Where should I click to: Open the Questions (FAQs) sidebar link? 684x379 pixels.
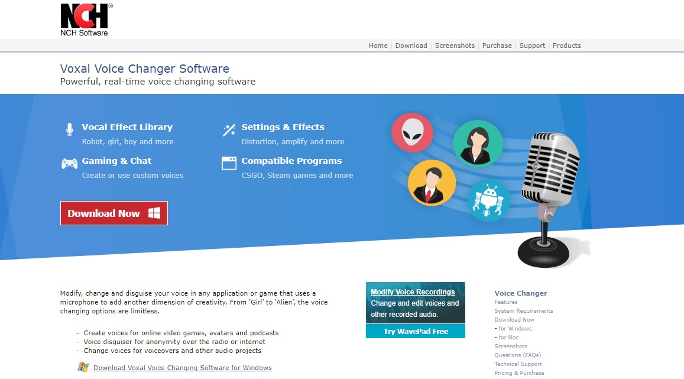517,355
